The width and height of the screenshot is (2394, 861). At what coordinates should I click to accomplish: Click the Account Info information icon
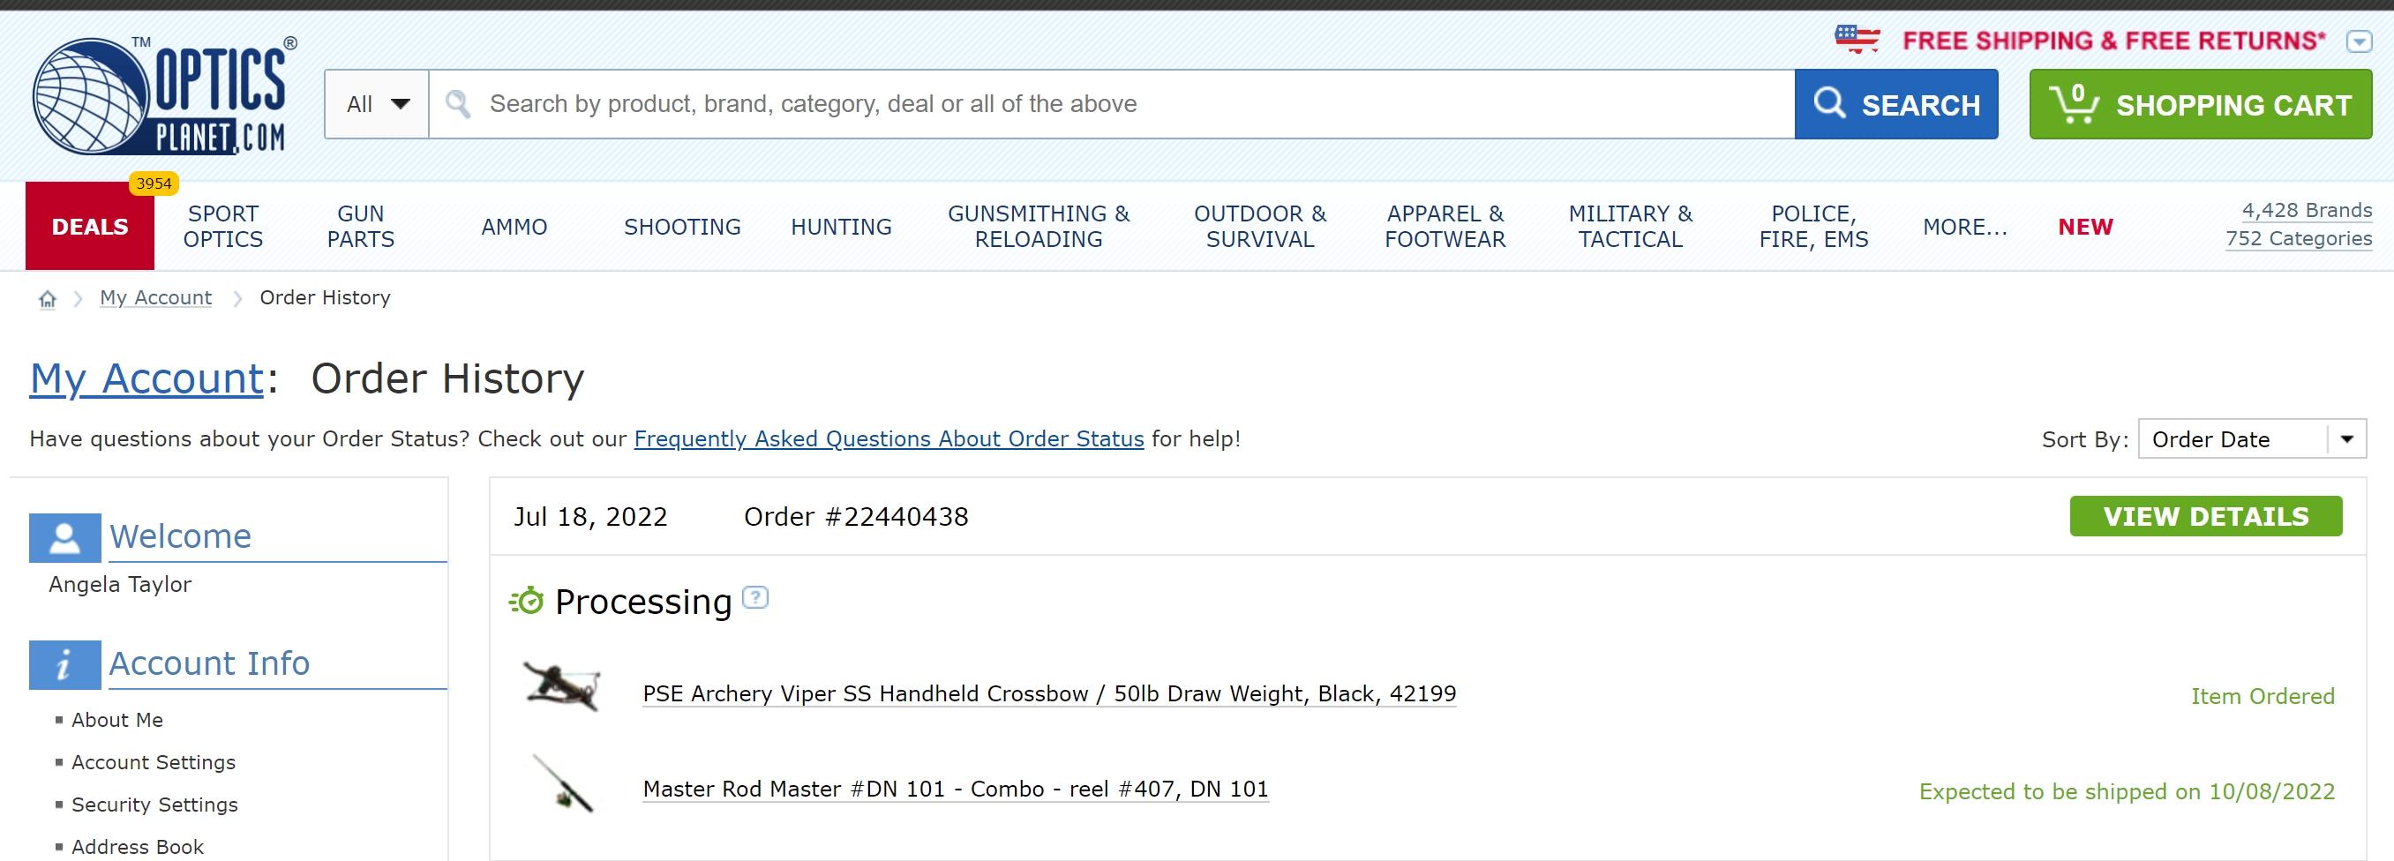tap(64, 663)
